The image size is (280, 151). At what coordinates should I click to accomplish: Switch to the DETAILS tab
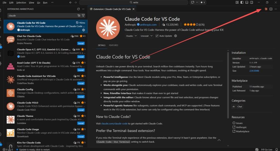pyautogui.click(x=102, y=45)
